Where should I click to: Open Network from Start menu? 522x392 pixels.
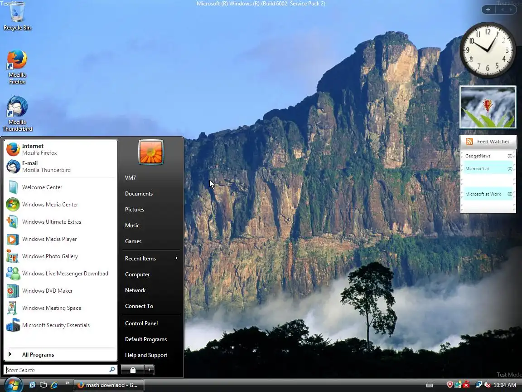pos(151,290)
